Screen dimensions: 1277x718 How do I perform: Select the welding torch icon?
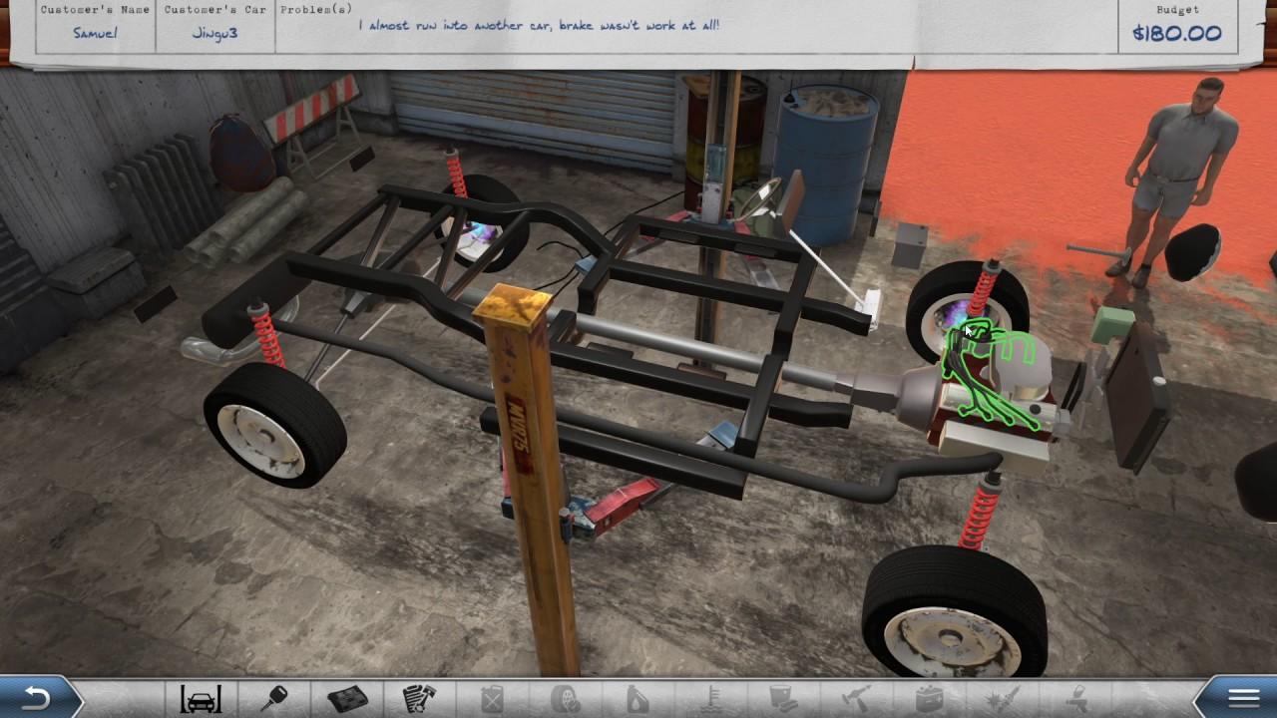(x=1003, y=698)
